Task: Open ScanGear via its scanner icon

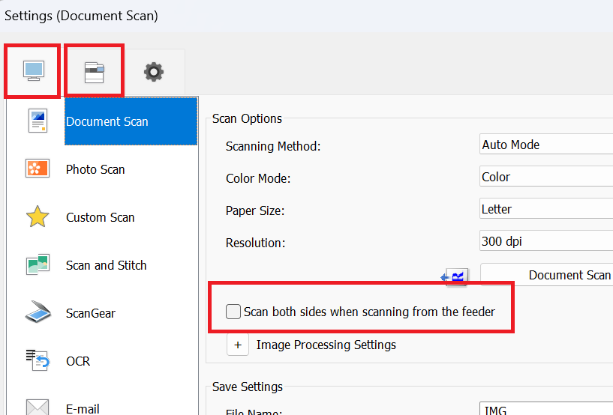Action: click(x=38, y=313)
